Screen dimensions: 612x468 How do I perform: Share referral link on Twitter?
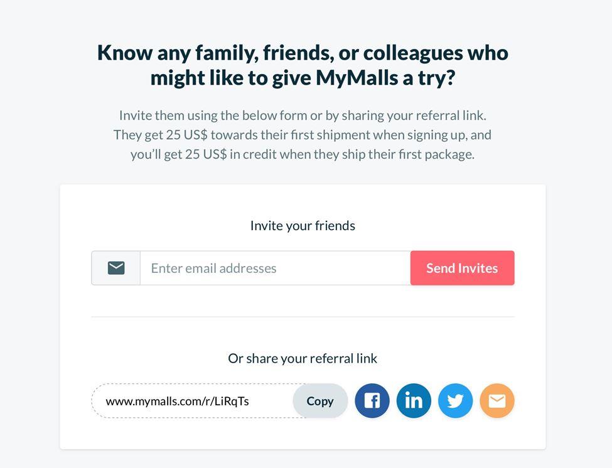pyautogui.click(x=455, y=401)
